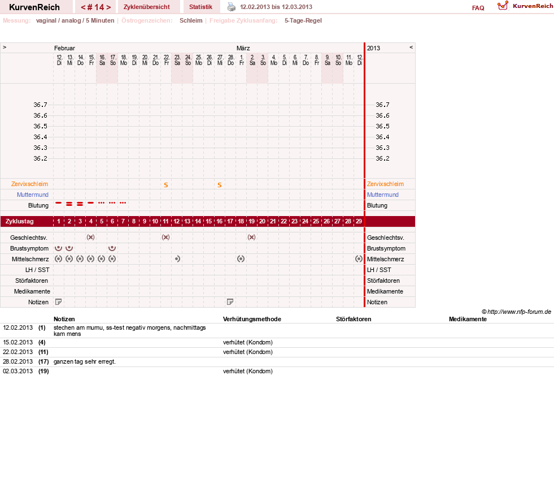Click the right Zervixschleim row label
Image resolution: width=554 pixels, height=496 pixels.
pos(385,184)
